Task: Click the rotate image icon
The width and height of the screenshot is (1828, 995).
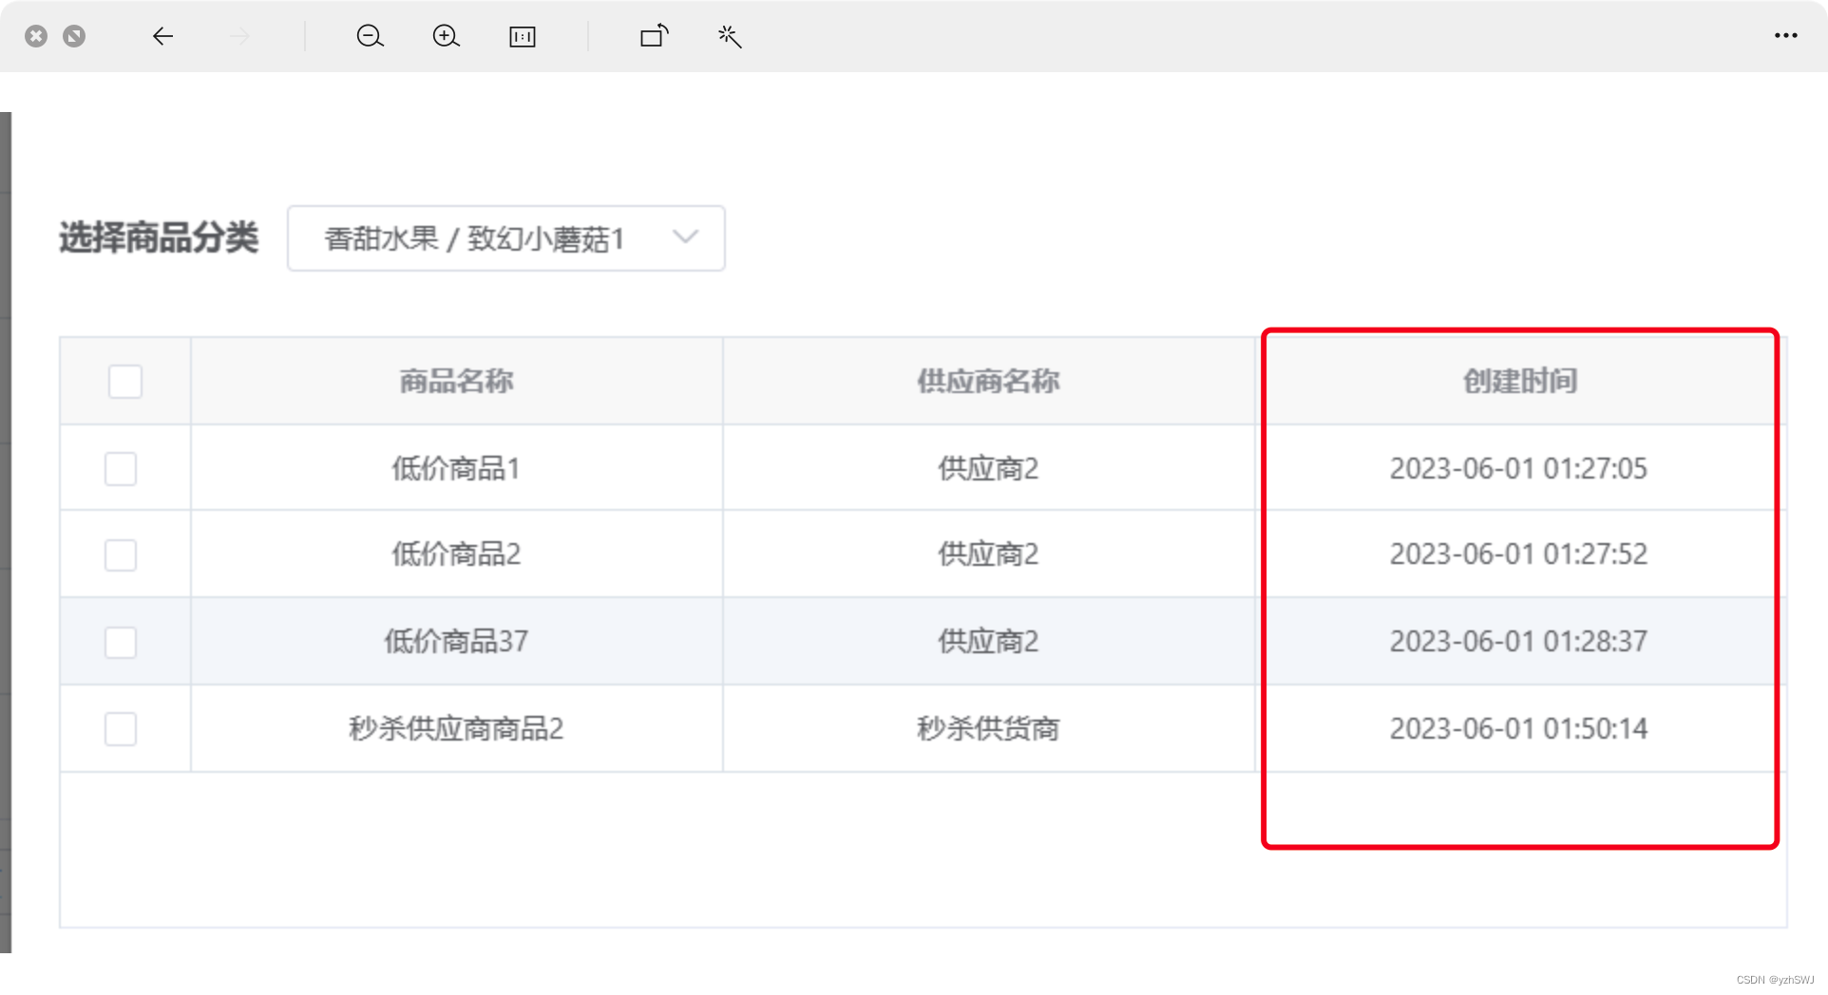Action: [x=654, y=36]
